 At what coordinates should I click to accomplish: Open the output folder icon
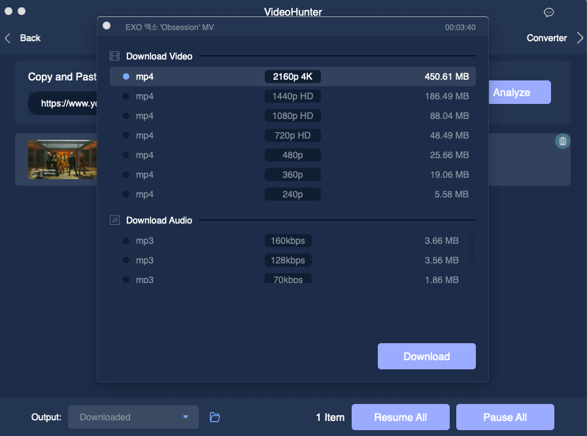tap(214, 416)
